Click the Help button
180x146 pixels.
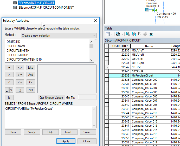point(50,132)
